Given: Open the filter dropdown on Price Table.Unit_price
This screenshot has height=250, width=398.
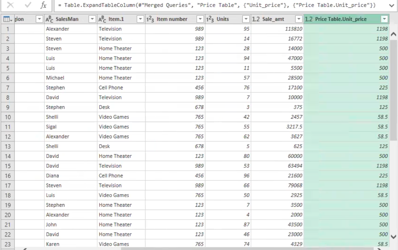Looking at the screenshot, I should 384,19.
